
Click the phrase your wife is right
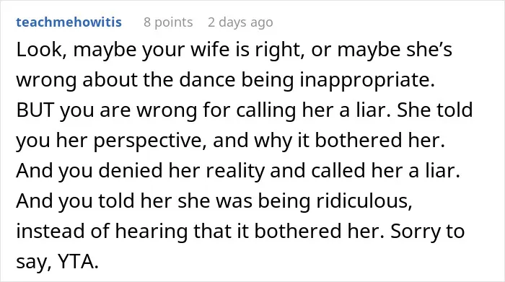coord(223,50)
